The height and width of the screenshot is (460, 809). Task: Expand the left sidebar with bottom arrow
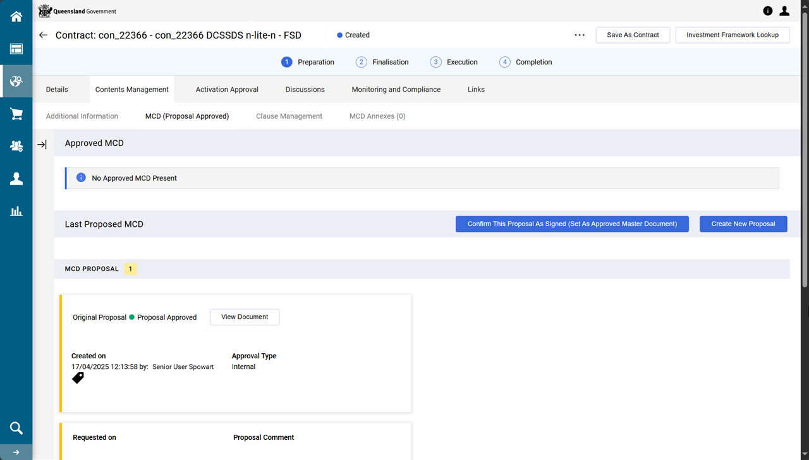(x=16, y=452)
